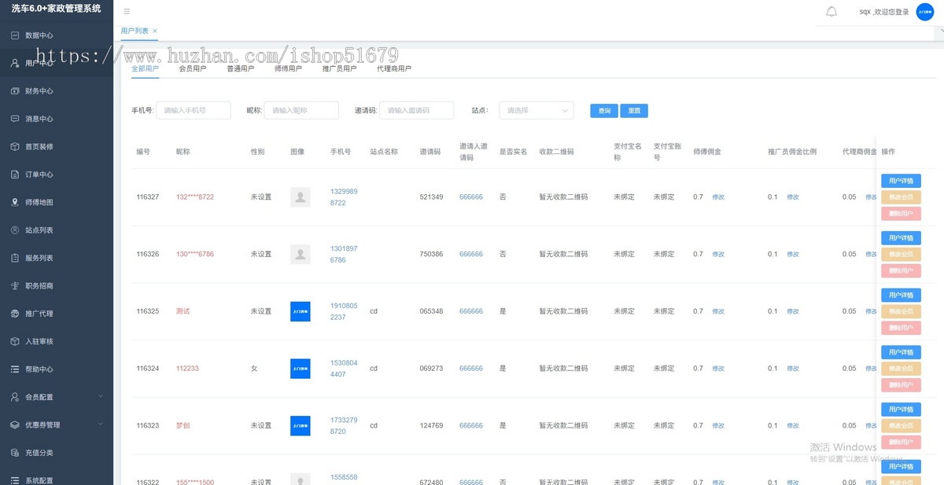The image size is (944, 485).
Task: Open 职务招商 icon in sidebar
Action: click(x=15, y=285)
